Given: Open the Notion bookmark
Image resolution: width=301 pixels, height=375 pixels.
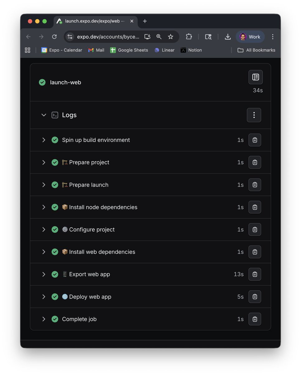Looking at the screenshot, I should (191, 50).
